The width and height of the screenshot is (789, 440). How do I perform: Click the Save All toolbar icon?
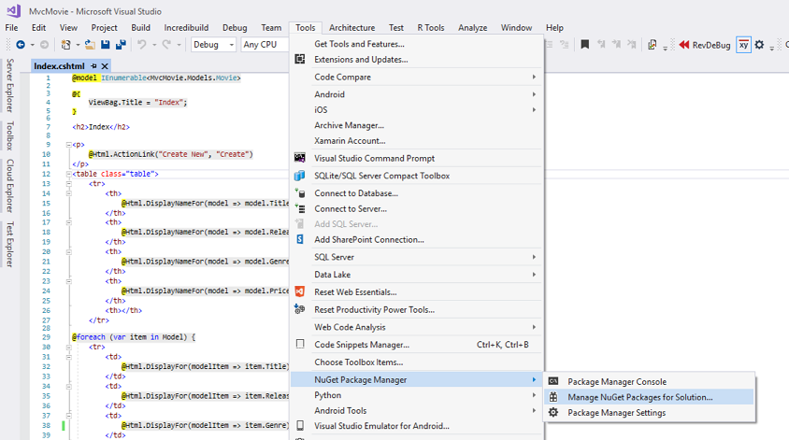tap(122, 45)
